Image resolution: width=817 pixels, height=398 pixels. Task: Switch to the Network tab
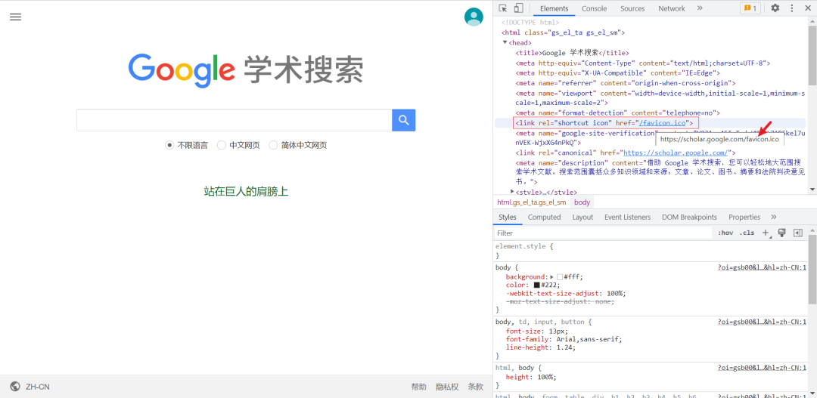coord(672,8)
